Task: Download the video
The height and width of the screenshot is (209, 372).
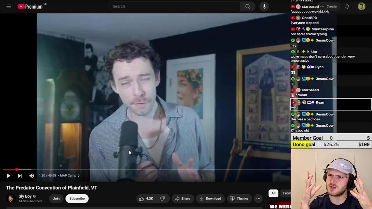Action: point(210,199)
